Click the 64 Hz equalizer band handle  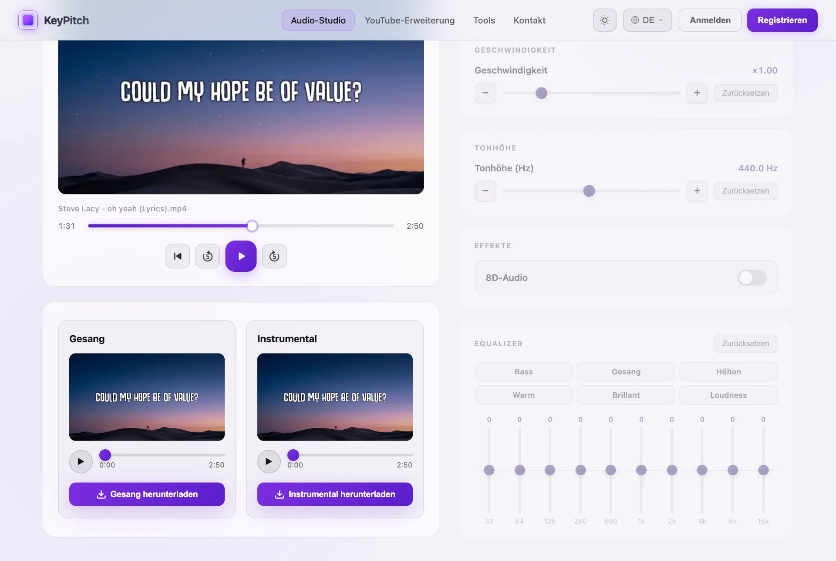click(519, 470)
